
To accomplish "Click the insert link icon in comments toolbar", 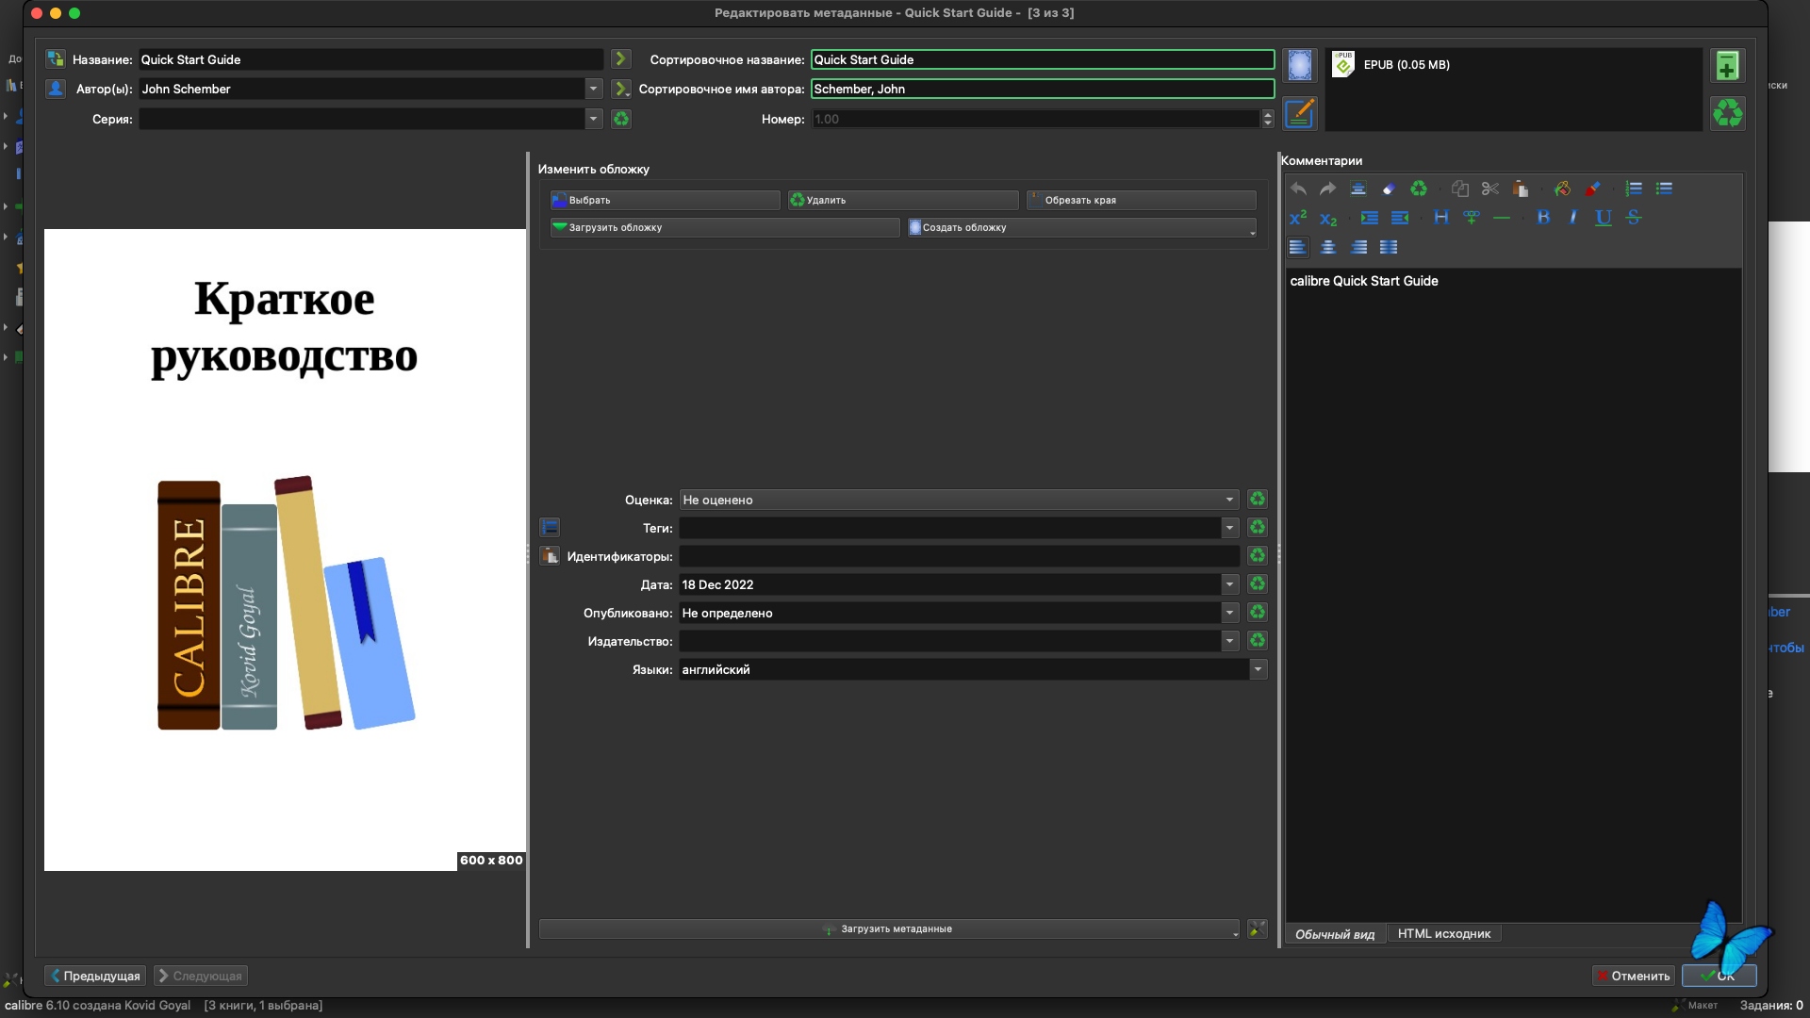I will click(x=1471, y=218).
